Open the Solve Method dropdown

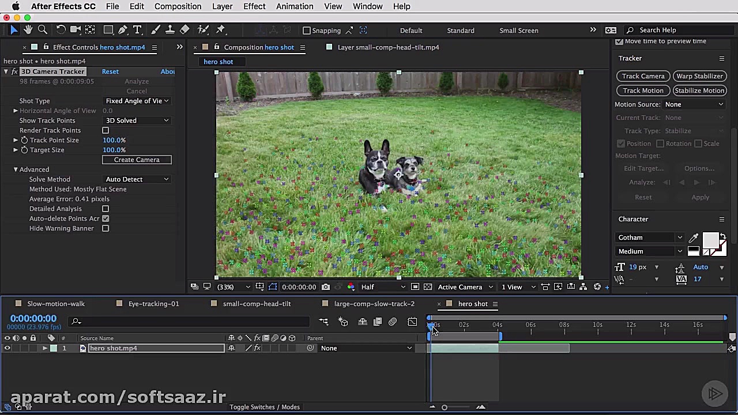(x=137, y=179)
